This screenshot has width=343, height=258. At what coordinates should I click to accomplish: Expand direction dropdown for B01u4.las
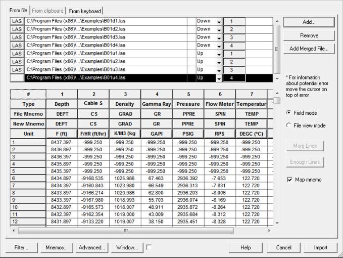pyautogui.click(x=219, y=78)
